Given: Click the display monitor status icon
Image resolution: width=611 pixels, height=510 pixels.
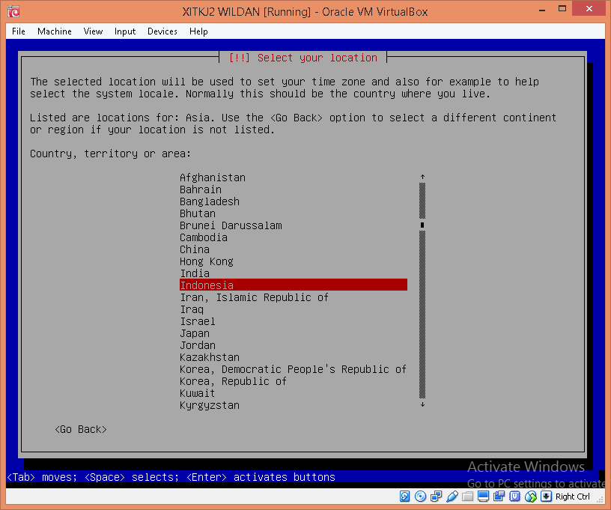Looking at the screenshot, I should click(483, 496).
